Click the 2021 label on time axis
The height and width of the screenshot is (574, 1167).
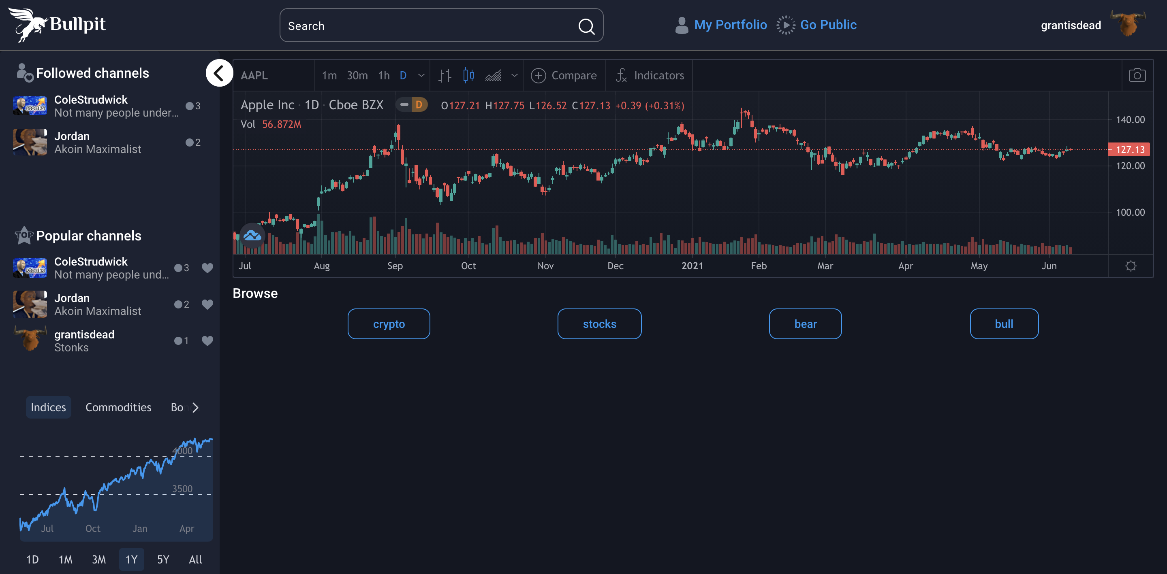692,266
